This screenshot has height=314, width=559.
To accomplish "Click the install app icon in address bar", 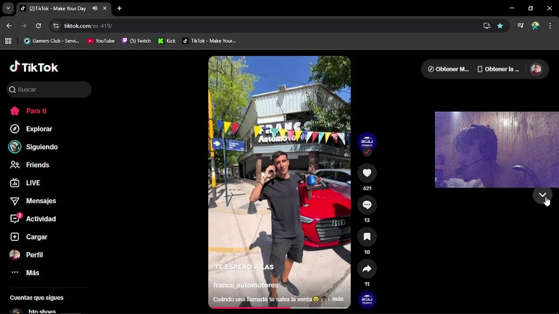I will pyautogui.click(x=487, y=26).
